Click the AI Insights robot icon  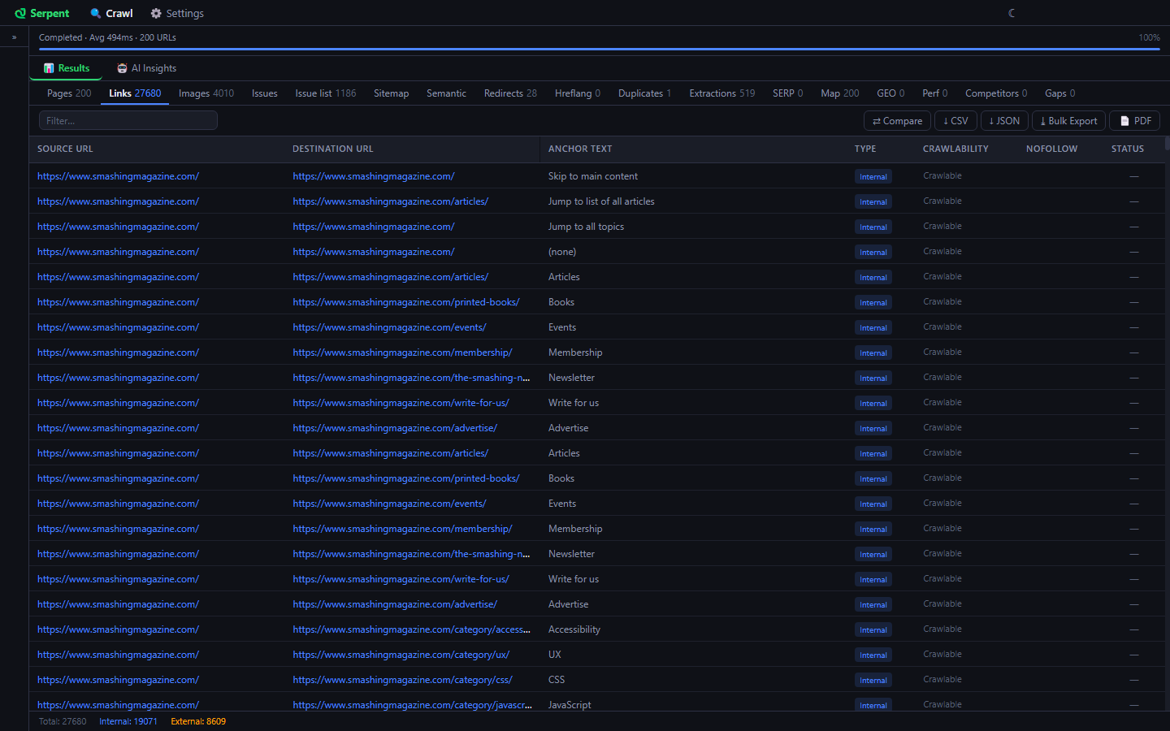pos(123,68)
